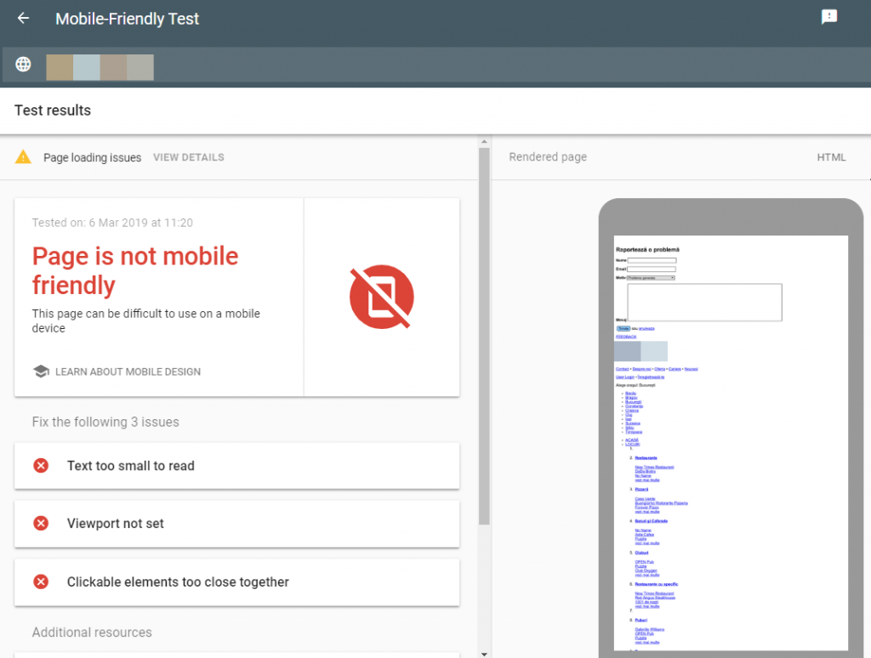This screenshot has height=658, width=871.
Task: Click the error icon beside Viewport not set
Action: (41, 524)
